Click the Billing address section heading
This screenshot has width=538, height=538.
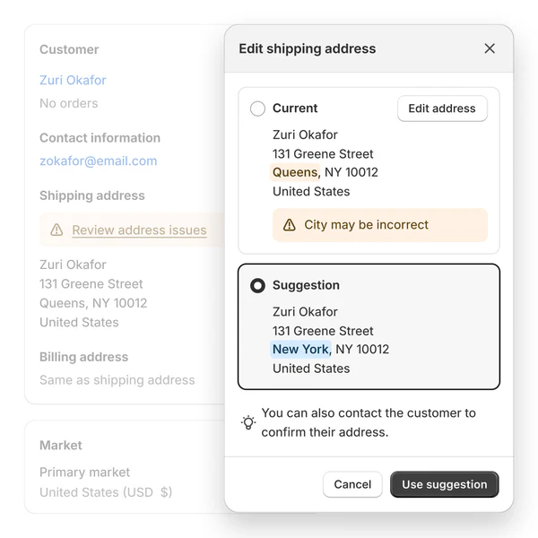[83, 357]
